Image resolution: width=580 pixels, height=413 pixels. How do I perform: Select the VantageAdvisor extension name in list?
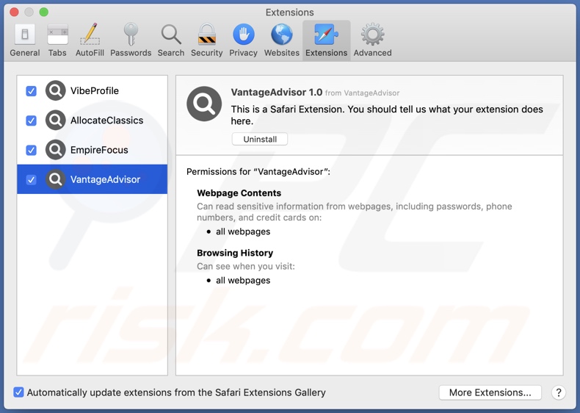pyautogui.click(x=106, y=179)
